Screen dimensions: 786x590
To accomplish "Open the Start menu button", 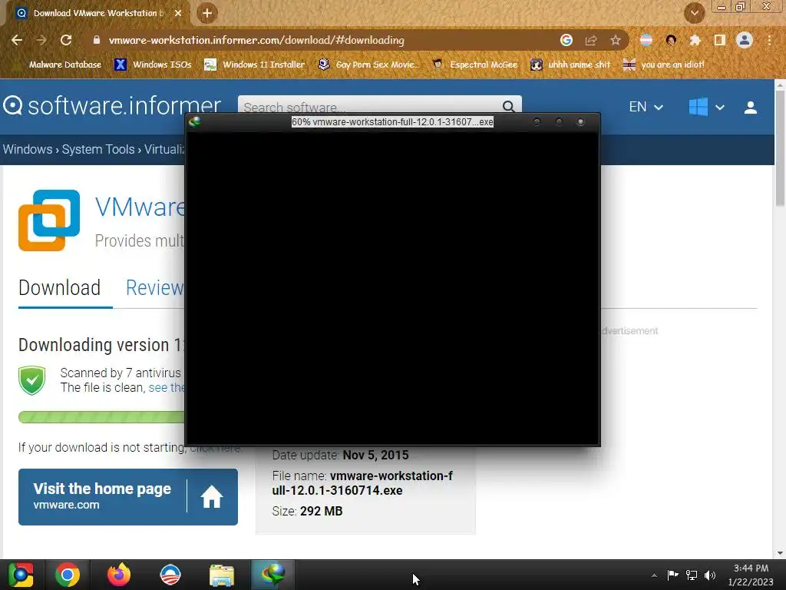I will click(x=21, y=575).
